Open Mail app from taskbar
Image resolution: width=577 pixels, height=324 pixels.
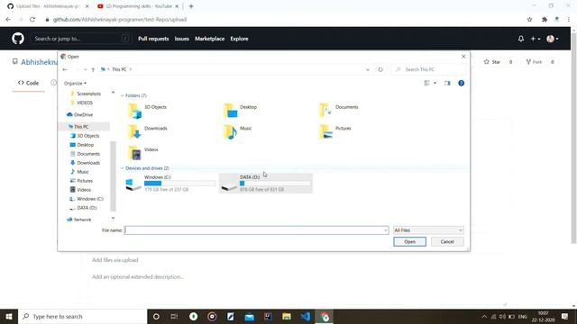tap(249, 316)
